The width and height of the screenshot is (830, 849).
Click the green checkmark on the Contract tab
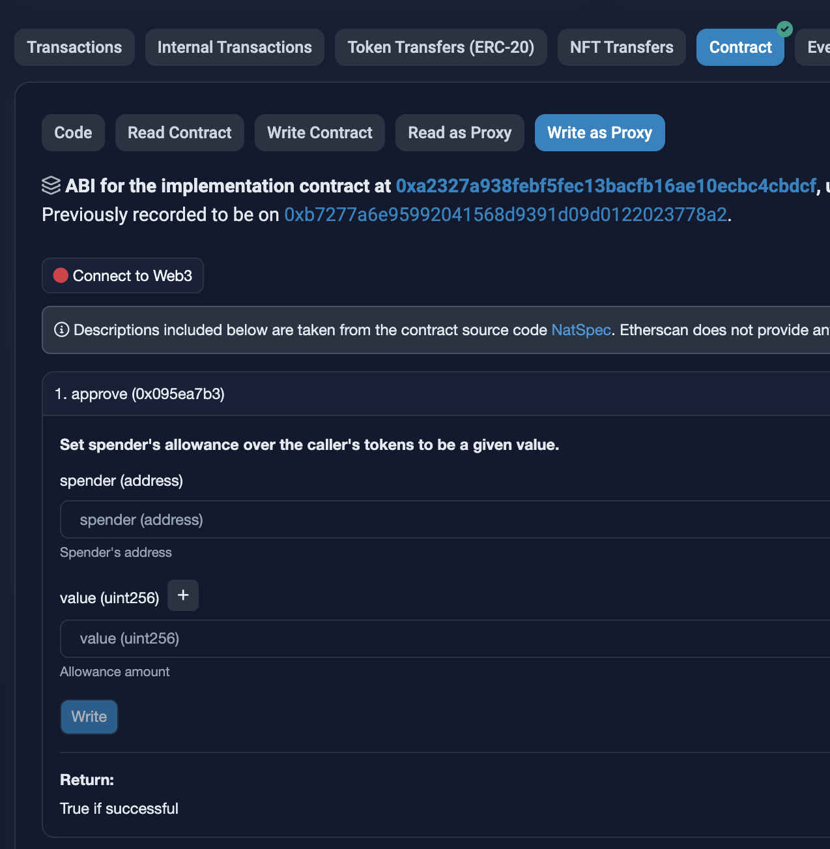pyautogui.click(x=784, y=29)
